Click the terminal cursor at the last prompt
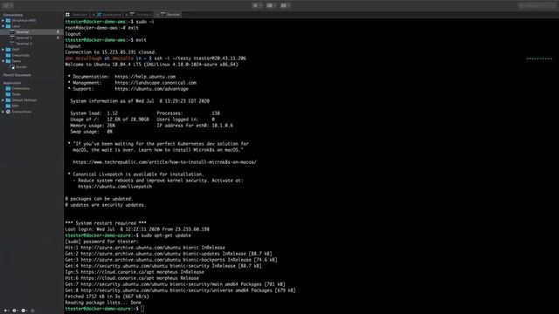 point(142,309)
